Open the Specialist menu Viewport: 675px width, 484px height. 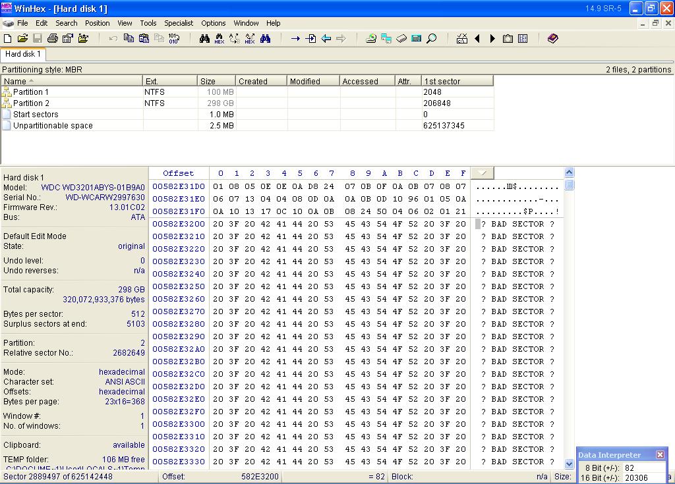click(179, 23)
